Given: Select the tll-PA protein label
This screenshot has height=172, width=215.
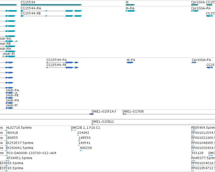Looking at the screenshot, I should pos(131,60).
